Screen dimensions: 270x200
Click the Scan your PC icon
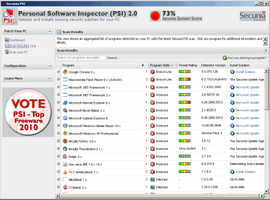pos(7,52)
